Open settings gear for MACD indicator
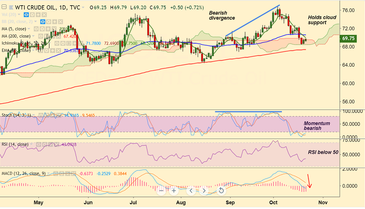The image size is (365, 209). coord(61,174)
